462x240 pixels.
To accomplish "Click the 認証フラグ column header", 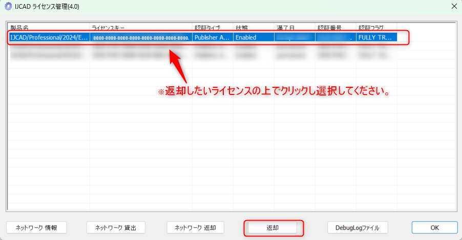I will click(x=376, y=28).
